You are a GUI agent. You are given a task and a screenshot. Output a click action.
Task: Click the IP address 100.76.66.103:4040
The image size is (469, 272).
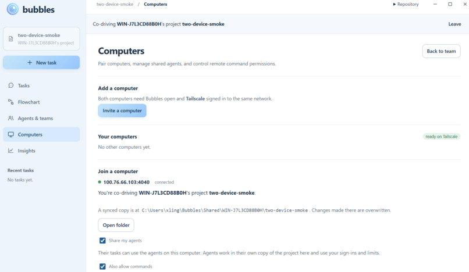pyautogui.click(x=126, y=182)
